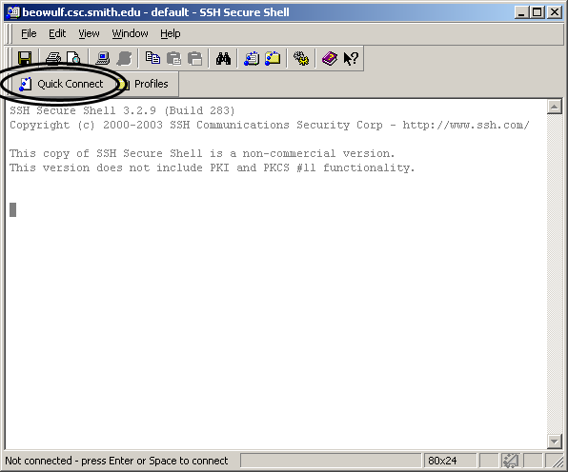The height and width of the screenshot is (472, 568).
Task: Open the Help menu
Action: [x=171, y=33]
